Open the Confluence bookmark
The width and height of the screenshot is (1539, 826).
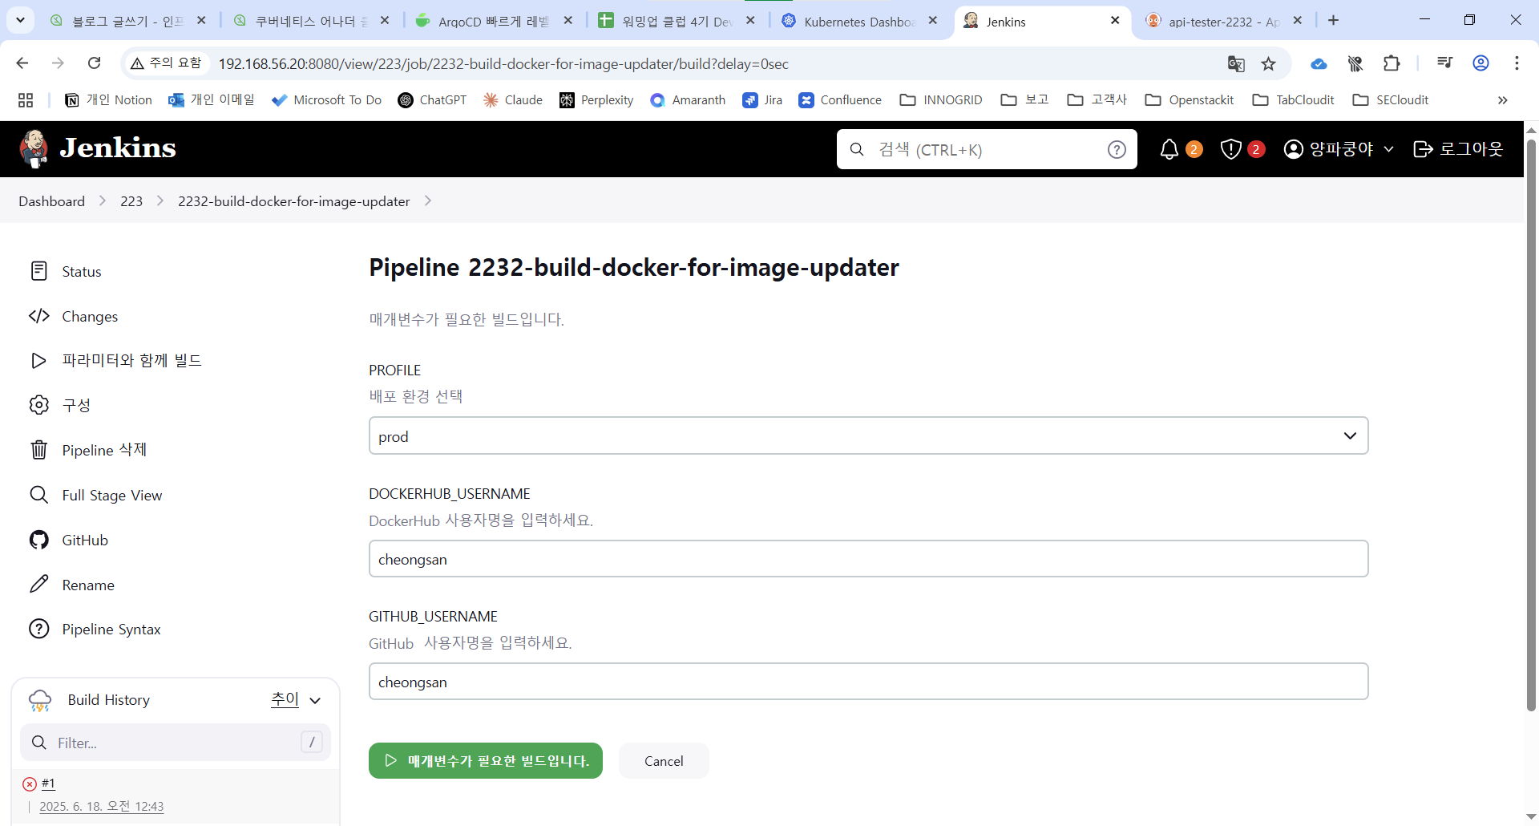[840, 99]
